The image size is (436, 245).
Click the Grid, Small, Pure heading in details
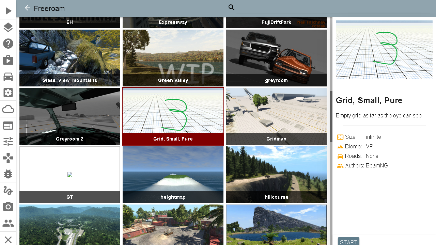coord(369,100)
